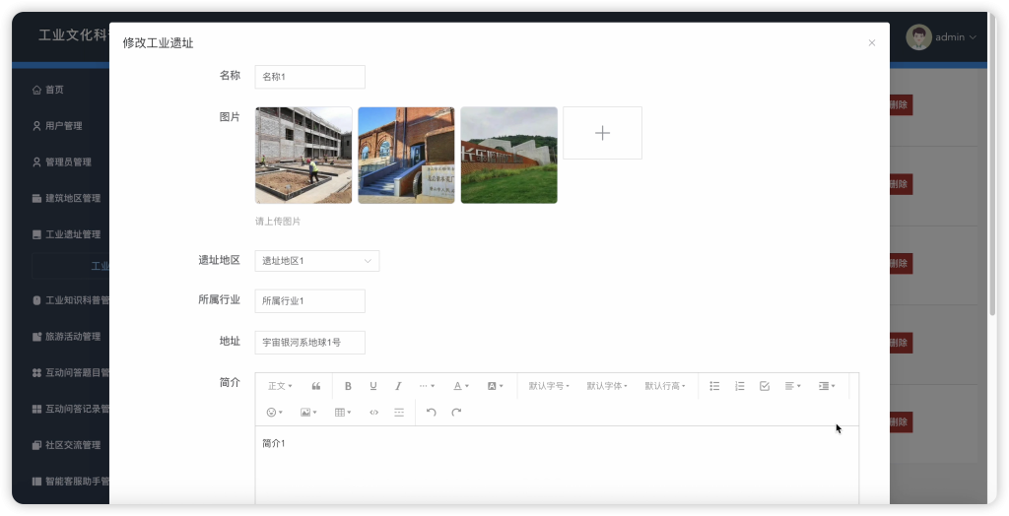1009x516 pixels.
Task: Insert a blockquote with quote icon
Action: click(x=316, y=386)
